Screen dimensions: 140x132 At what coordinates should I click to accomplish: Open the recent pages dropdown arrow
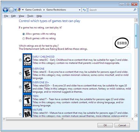tap(15, 10)
